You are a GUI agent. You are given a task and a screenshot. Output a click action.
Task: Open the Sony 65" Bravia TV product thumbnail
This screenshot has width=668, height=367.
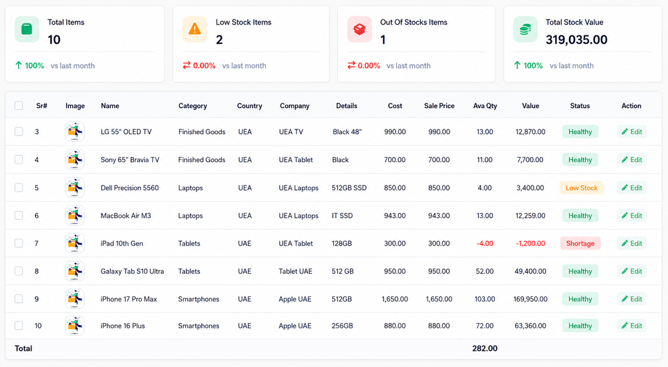click(75, 159)
